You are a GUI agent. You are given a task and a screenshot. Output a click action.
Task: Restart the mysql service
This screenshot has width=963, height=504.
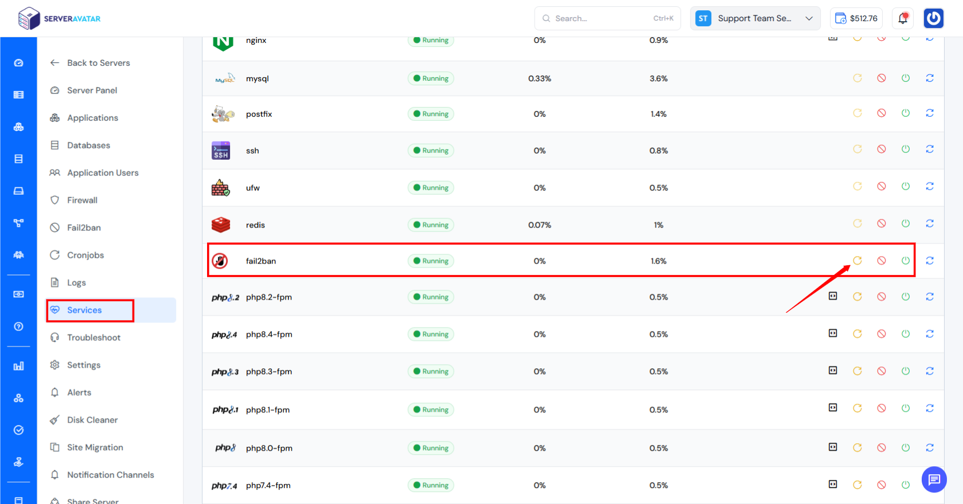pos(857,78)
